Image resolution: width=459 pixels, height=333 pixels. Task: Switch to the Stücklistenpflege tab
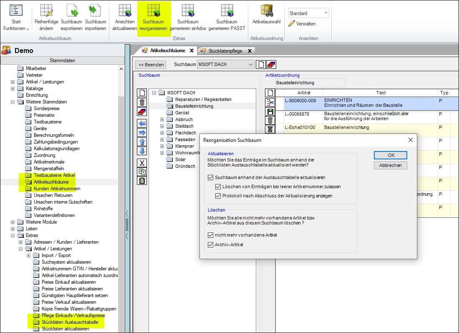(225, 50)
